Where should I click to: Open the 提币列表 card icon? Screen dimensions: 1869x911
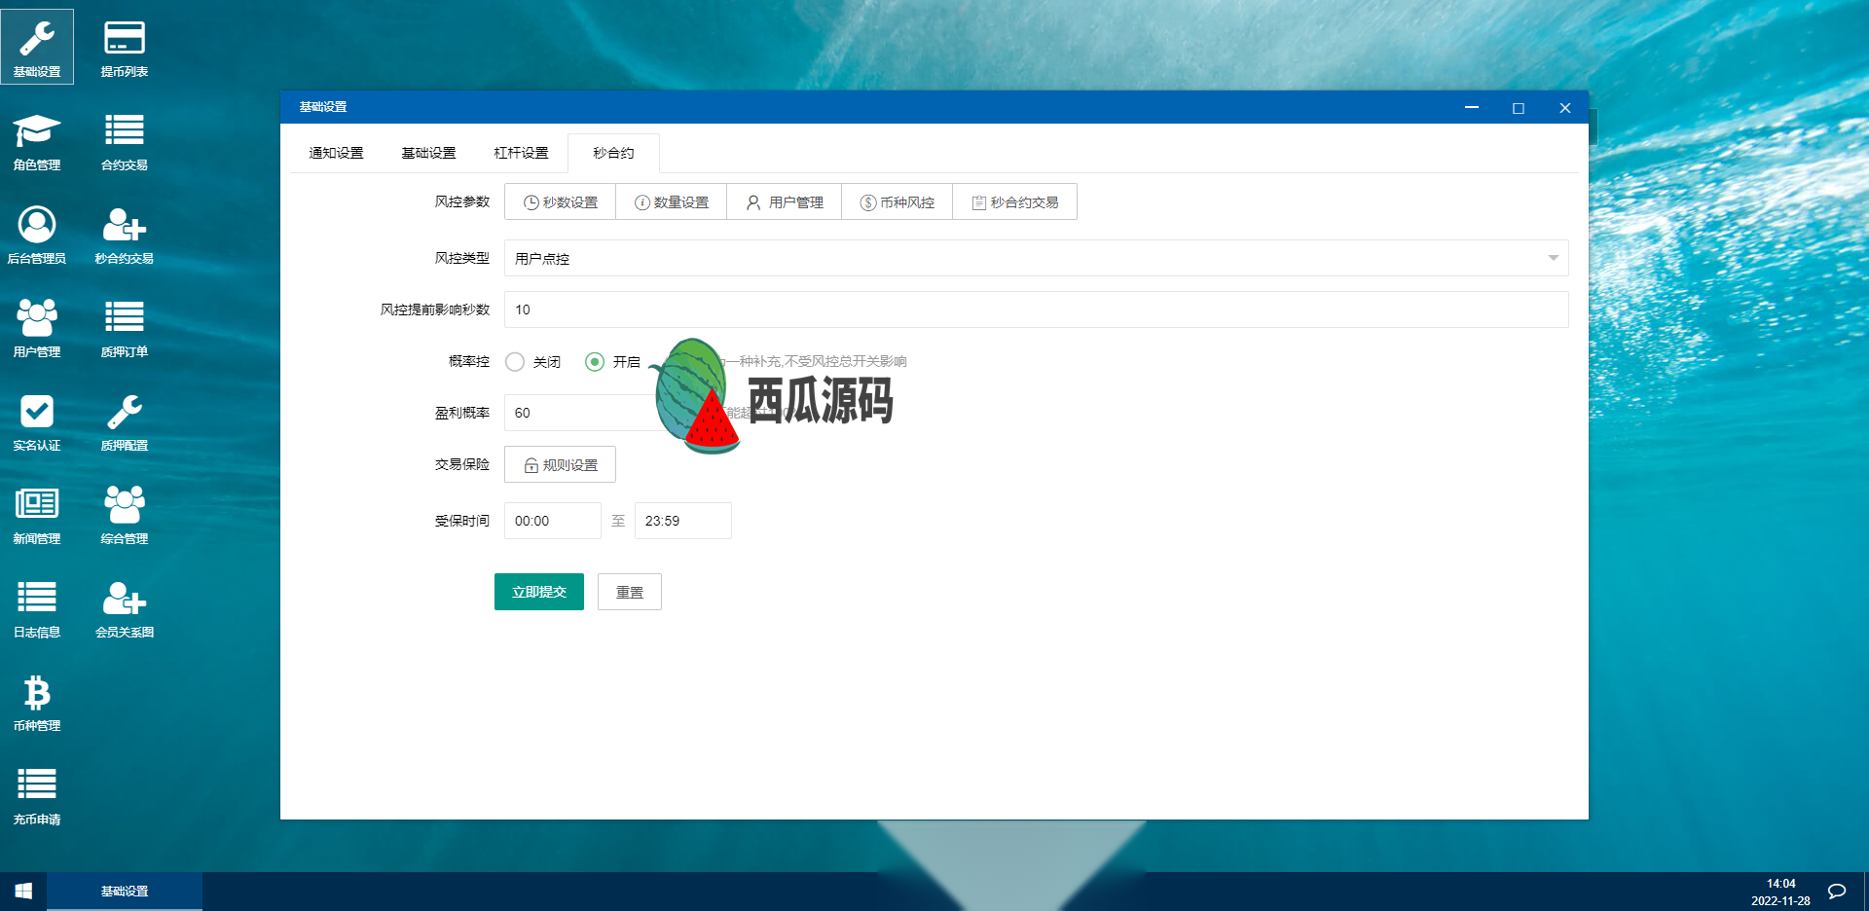pyautogui.click(x=124, y=48)
